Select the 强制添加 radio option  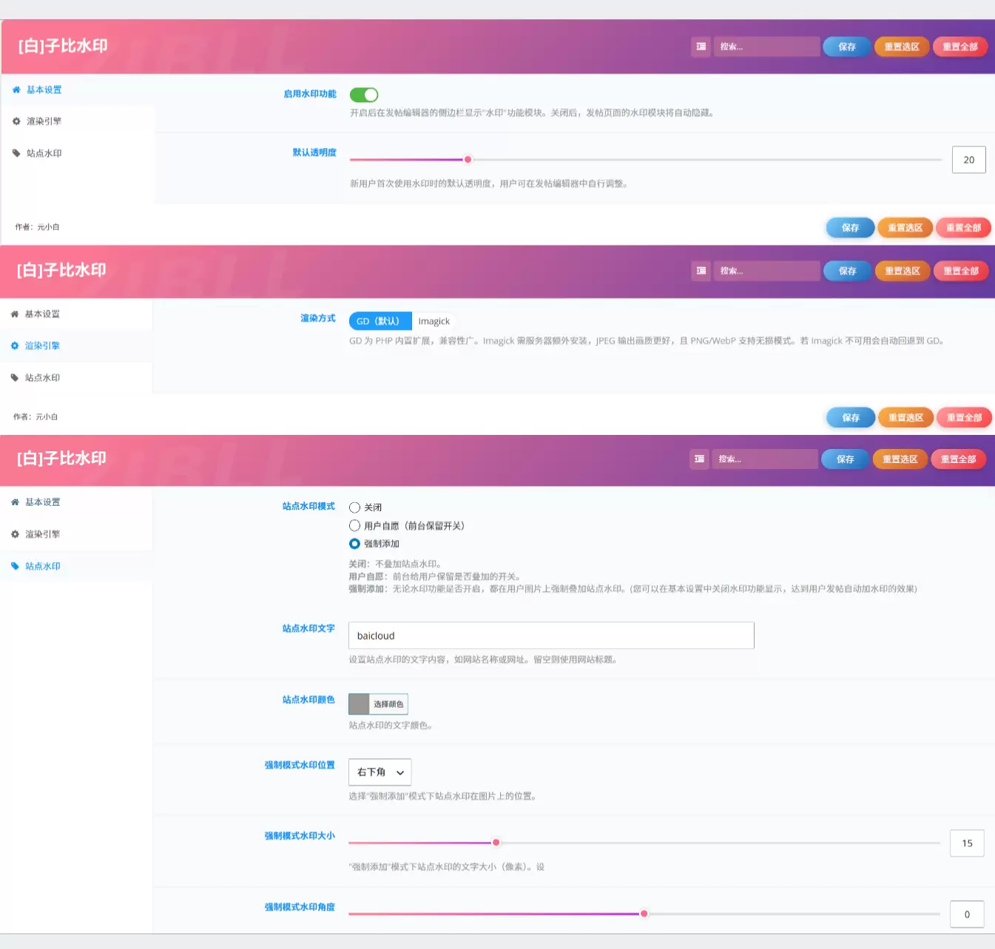tap(354, 544)
